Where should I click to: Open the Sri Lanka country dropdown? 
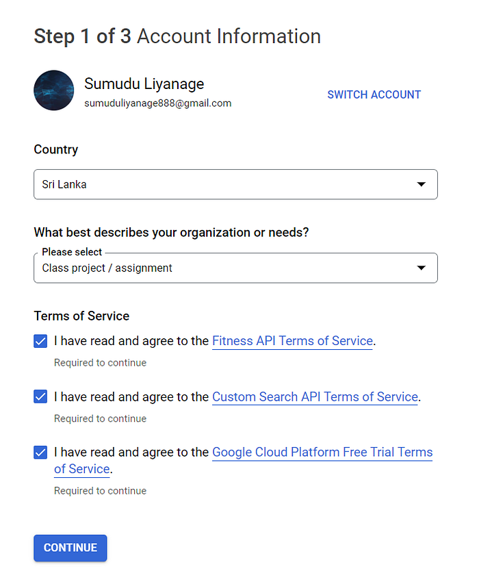point(235,184)
